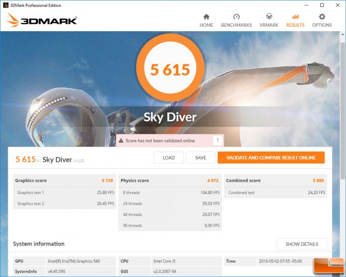
Task: Click the Time 2016-05-02 07:55 value
Action: [x=281, y=261]
